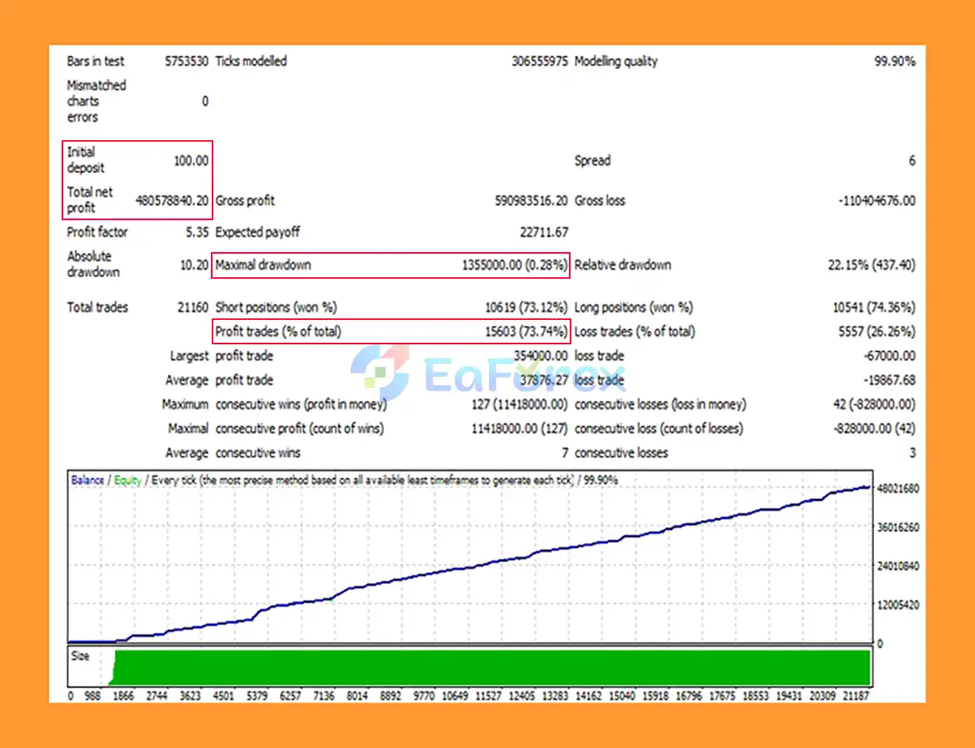Click the Total trades count 21160
This screenshot has width=975, height=748.
192,307
